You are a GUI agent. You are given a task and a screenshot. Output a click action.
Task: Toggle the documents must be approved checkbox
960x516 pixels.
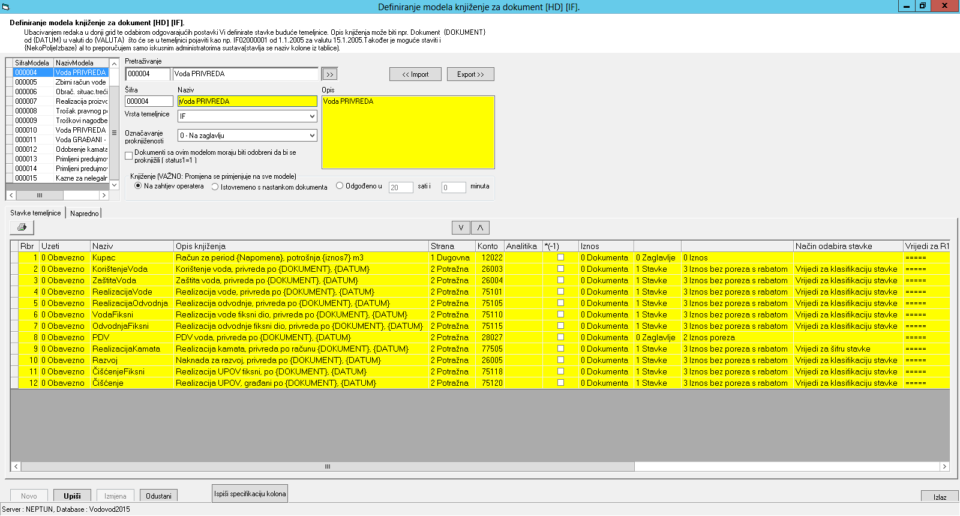coord(129,155)
